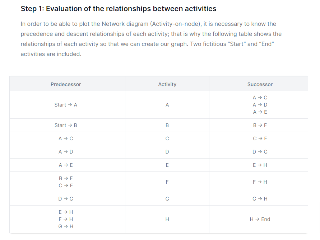Select the Activity column header

(167, 84)
